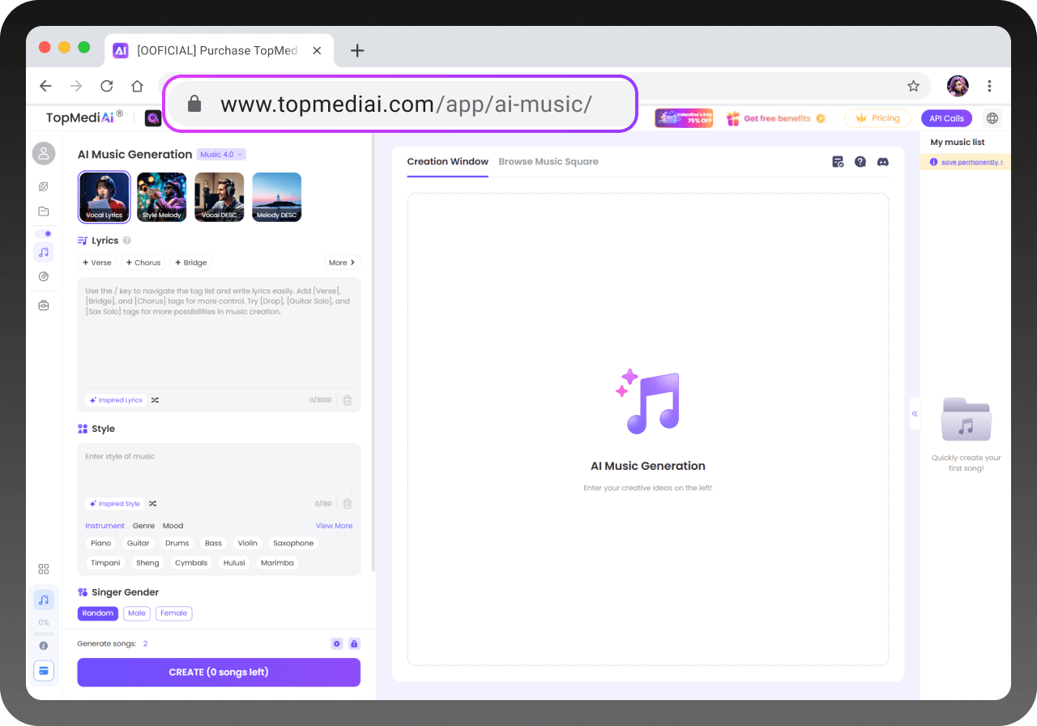This screenshot has height=726, width=1037.
Task: Select the browser tab titled Purchase TopMediAi
Action: click(217, 50)
